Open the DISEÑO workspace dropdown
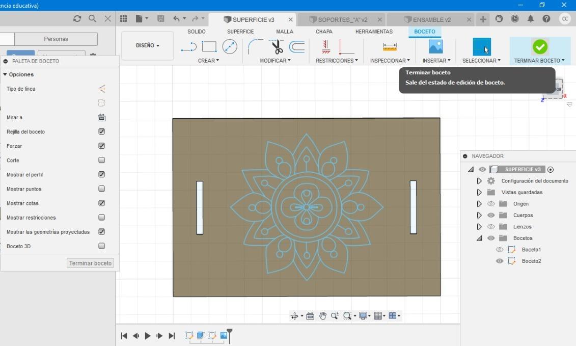The width and height of the screenshot is (576, 346). coord(148,45)
